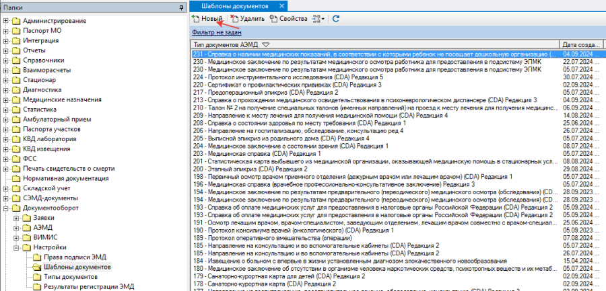
Task: Click date cell 30.07.2024 in row 224
Action: (x=582, y=77)
